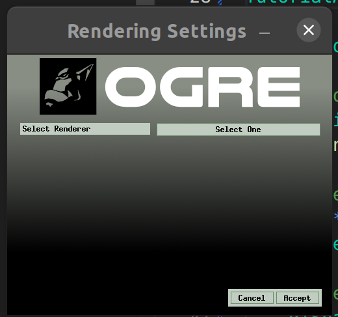Click the Cancel button
The image size is (338, 317).
[252, 298]
